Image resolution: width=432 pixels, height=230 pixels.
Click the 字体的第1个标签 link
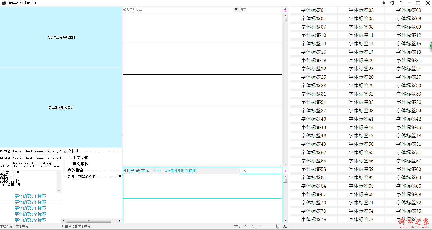pos(30,196)
